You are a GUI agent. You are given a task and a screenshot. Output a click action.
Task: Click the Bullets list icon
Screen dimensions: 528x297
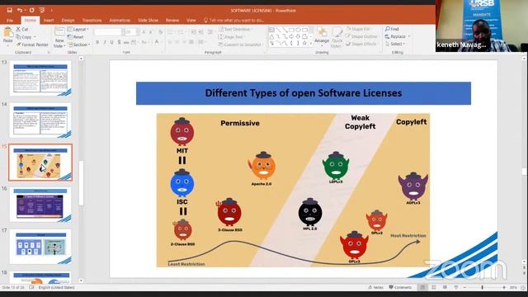point(171,32)
